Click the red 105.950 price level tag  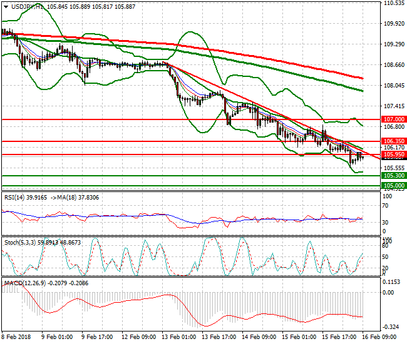click(394, 154)
